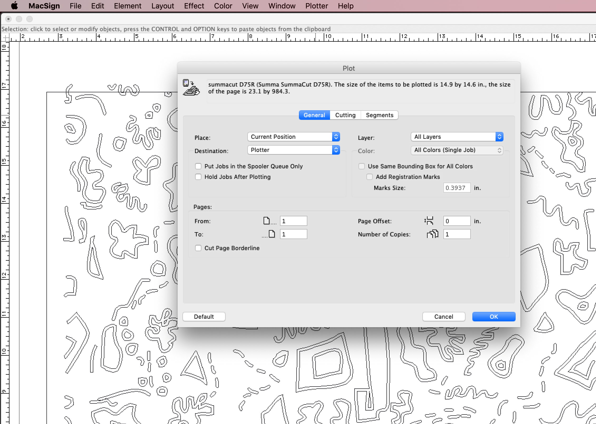Click the Pages section label
Screen dimensions: 596x424
click(202, 207)
